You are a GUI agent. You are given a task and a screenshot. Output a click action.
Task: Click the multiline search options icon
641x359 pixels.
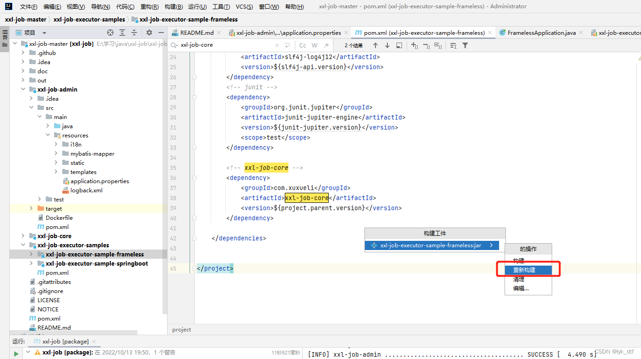(x=453, y=45)
